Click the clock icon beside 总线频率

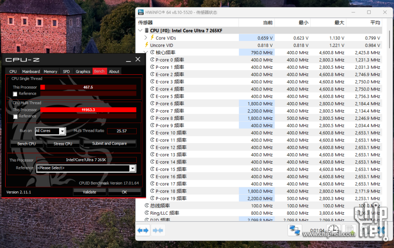[147, 205]
